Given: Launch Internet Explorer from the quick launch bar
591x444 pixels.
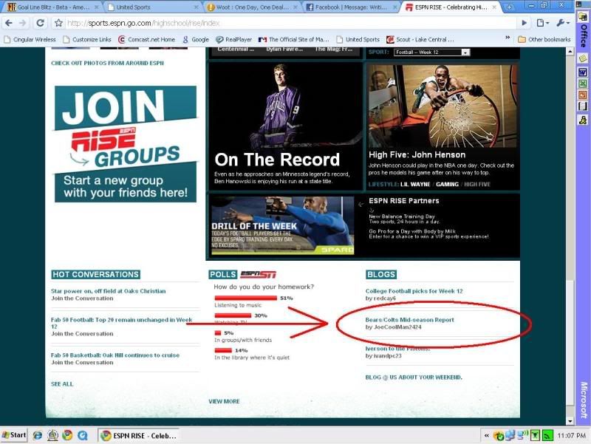Looking at the screenshot, I should point(37,435).
